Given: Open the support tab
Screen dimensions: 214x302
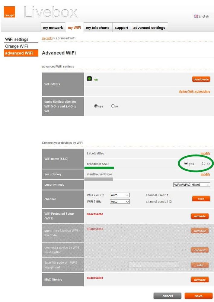Looking at the screenshot, I should click(121, 28).
